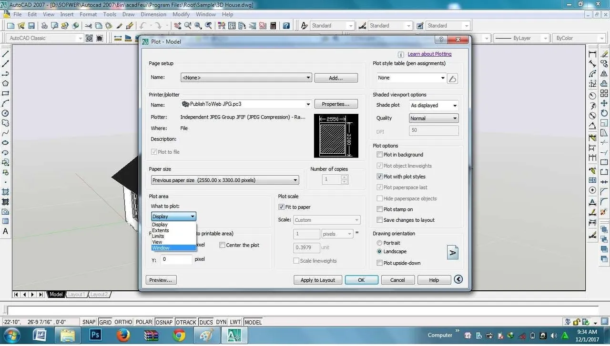Collapse dialog with round arrow button
The width and height of the screenshot is (610, 346).
tap(458, 279)
